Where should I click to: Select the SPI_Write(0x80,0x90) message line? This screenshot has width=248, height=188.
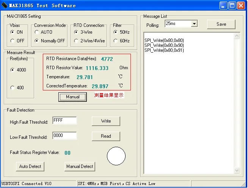tap(164, 45)
